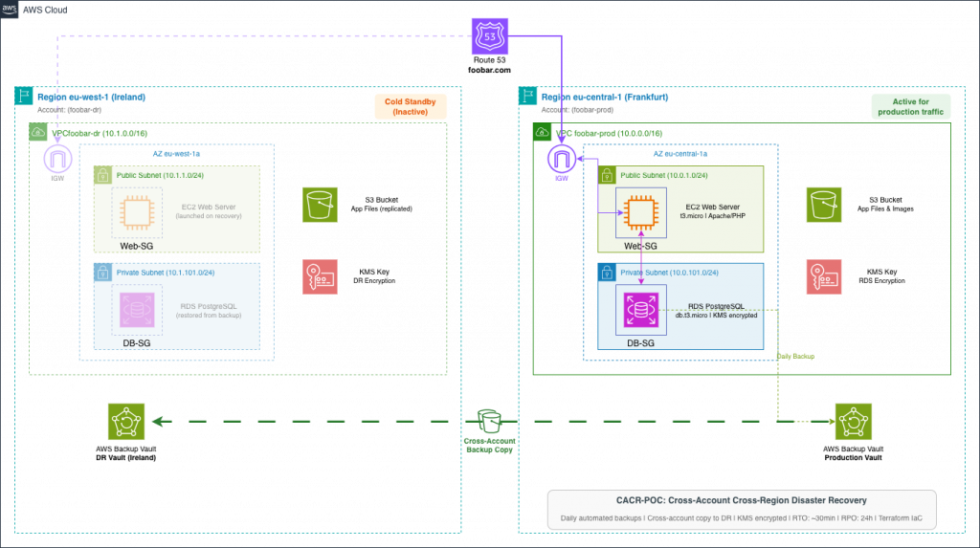
Task: Click the Cross-Account Backup Copy bucket icon
Action: pos(489,422)
